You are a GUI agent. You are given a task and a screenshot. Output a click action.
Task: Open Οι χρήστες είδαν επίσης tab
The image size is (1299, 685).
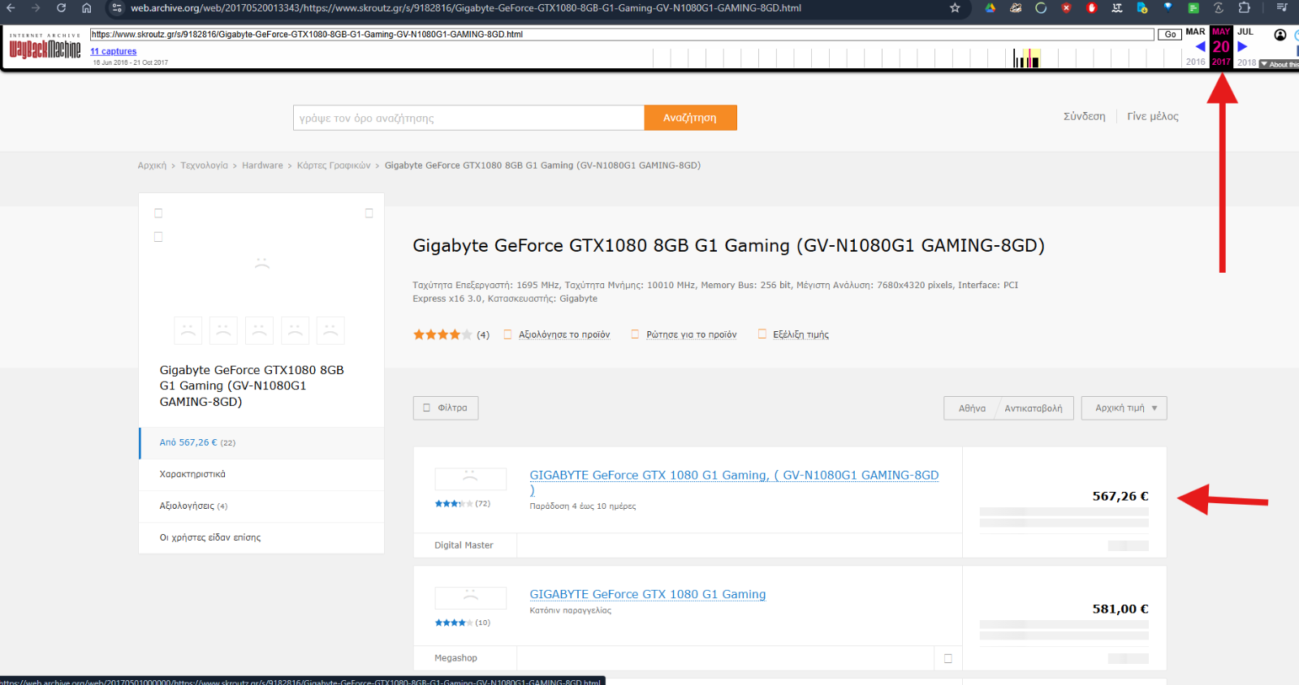tap(261, 538)
